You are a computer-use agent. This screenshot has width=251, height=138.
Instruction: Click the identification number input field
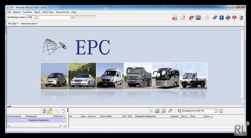click(x=54, y=17)
